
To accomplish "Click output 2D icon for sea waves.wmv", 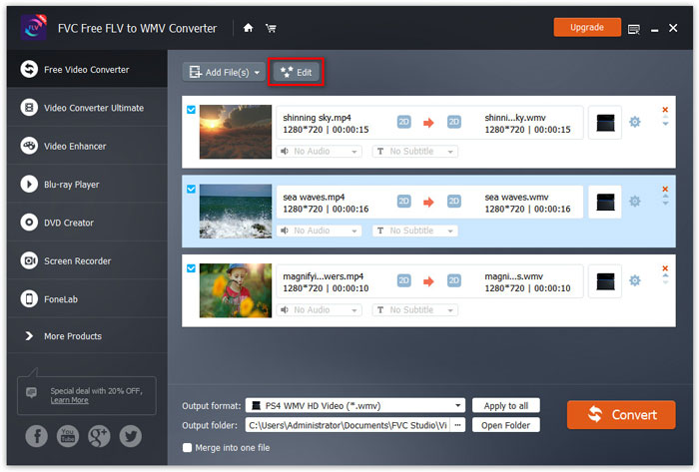I will pyautogui.click(x=453, y=201).
